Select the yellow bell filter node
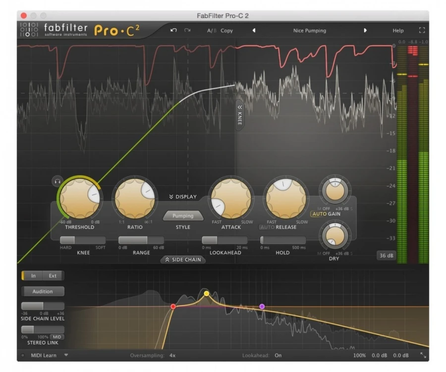Viewport: 446px width, 372px height. tap(207, 294)
